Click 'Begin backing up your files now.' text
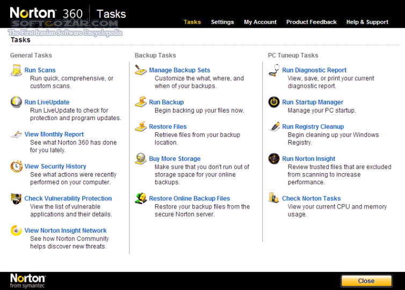The width and height of the screenshot is (405, 290). click(x=199, y=110)
